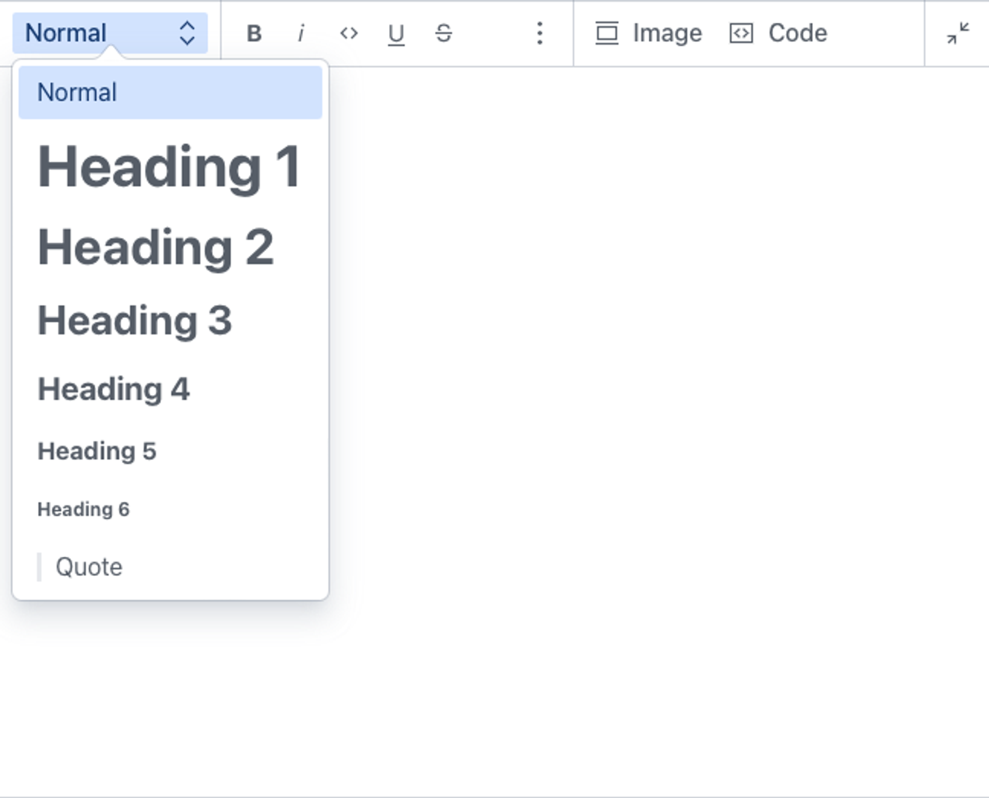Pick Heading 5 from style list
989x798 pixels.
97,452
